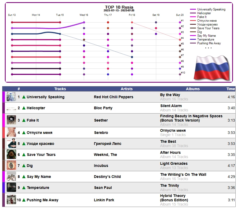Click the green up arrow beside Universally Speaking
This screenshot has width=237, height=208.
[x=24, y=97]
